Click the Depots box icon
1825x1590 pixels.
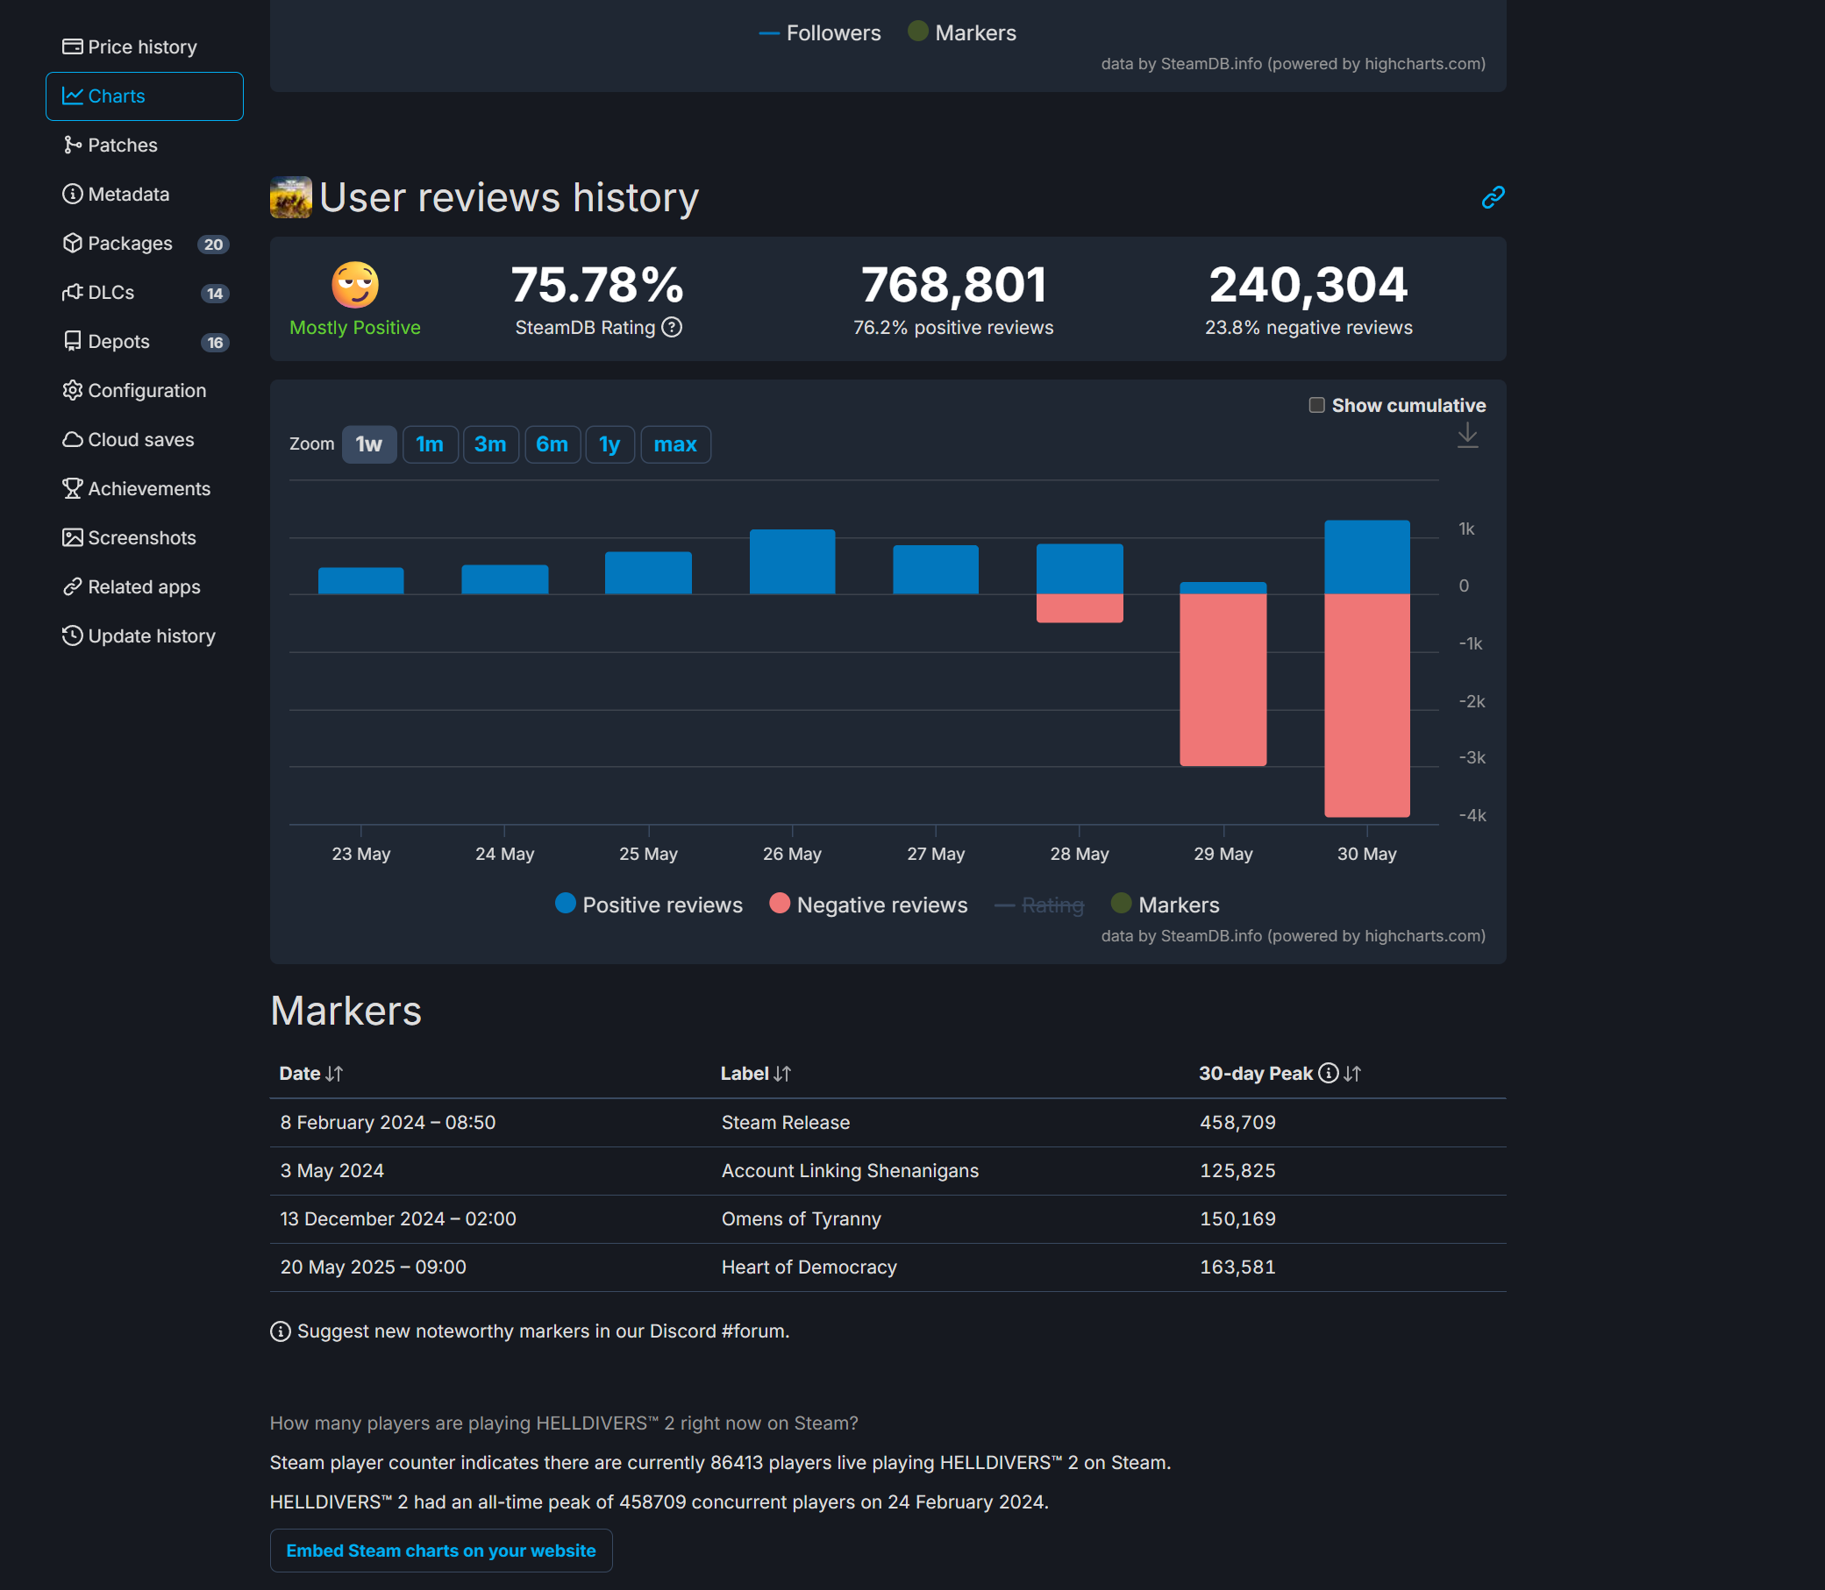coord(73,342)
